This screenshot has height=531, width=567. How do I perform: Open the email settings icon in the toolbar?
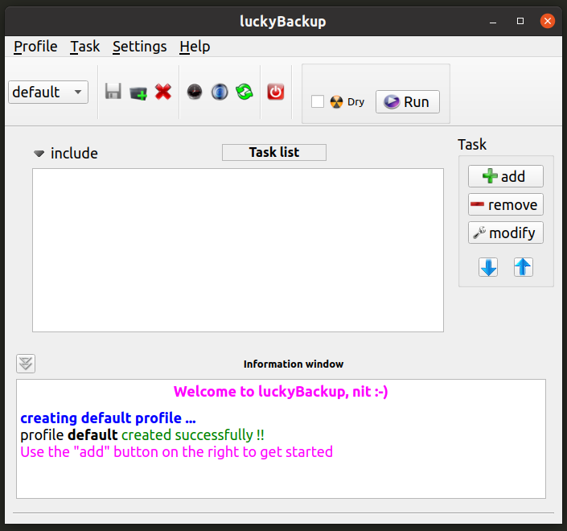pyautogui.click(x=220, y=92)
